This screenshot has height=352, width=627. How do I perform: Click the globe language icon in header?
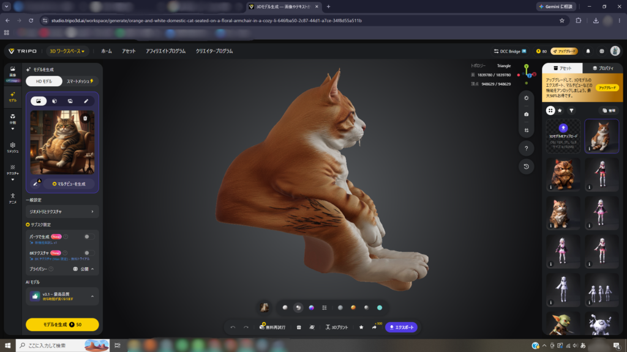tap(601, 51)
